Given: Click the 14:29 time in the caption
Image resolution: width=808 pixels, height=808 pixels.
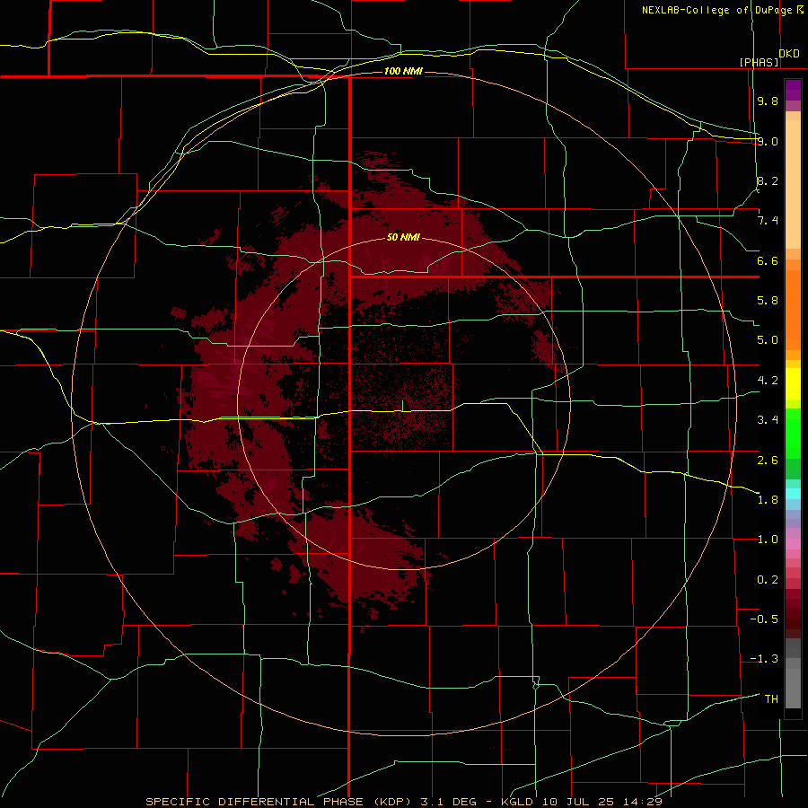Looking at the screenshot, I should click(x=641, y=802).
